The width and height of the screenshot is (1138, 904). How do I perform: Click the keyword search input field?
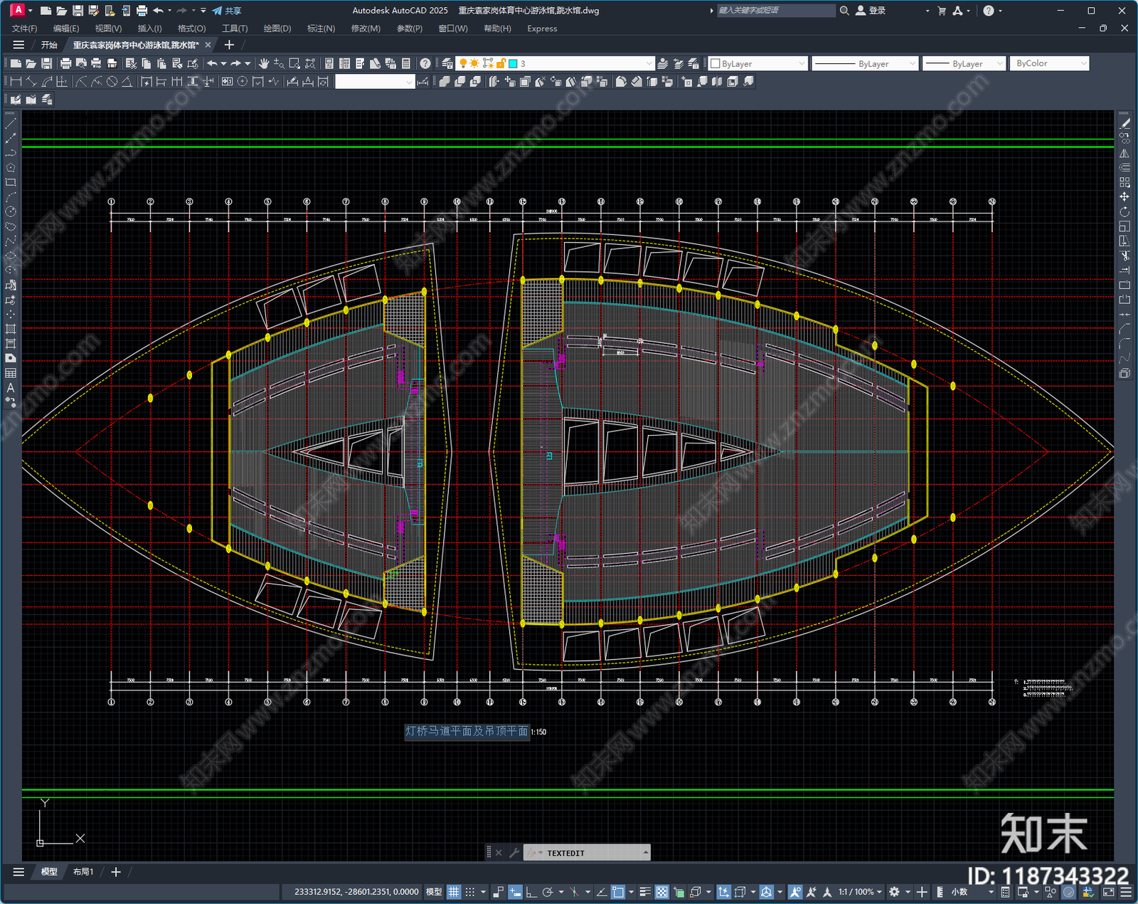tap(775, 11)
